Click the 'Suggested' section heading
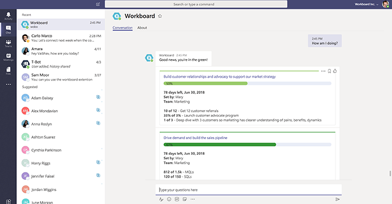The height and width of the screenshot is (204, 392). [x=30, y=87]
